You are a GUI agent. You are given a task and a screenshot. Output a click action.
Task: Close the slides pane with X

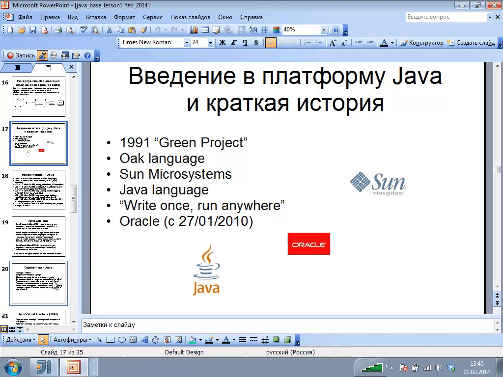click(x=72, y=67)
